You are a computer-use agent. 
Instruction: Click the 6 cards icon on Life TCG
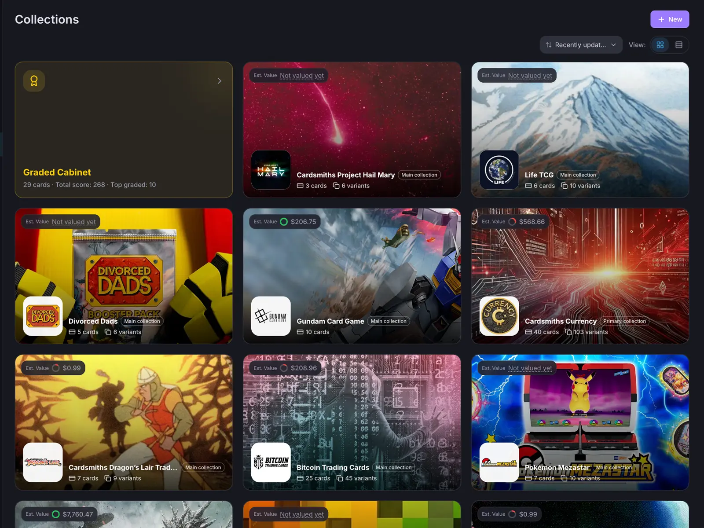(x=528, y=186)
